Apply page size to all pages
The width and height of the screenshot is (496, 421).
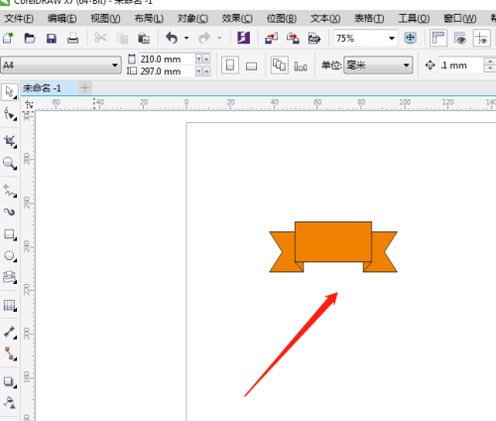[279, 65]
